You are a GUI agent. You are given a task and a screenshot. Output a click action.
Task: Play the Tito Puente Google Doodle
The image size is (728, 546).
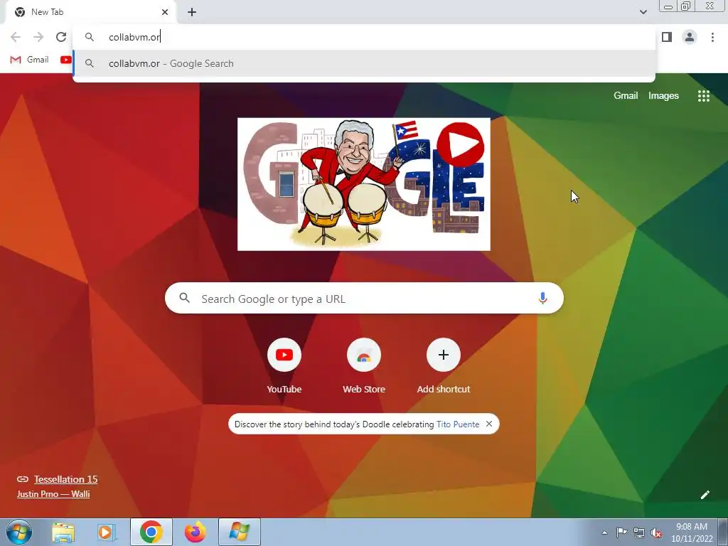click(x=460, y=145)
